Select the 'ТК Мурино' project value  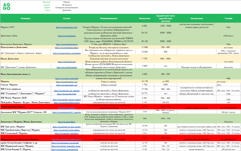[x=67, y=5]
